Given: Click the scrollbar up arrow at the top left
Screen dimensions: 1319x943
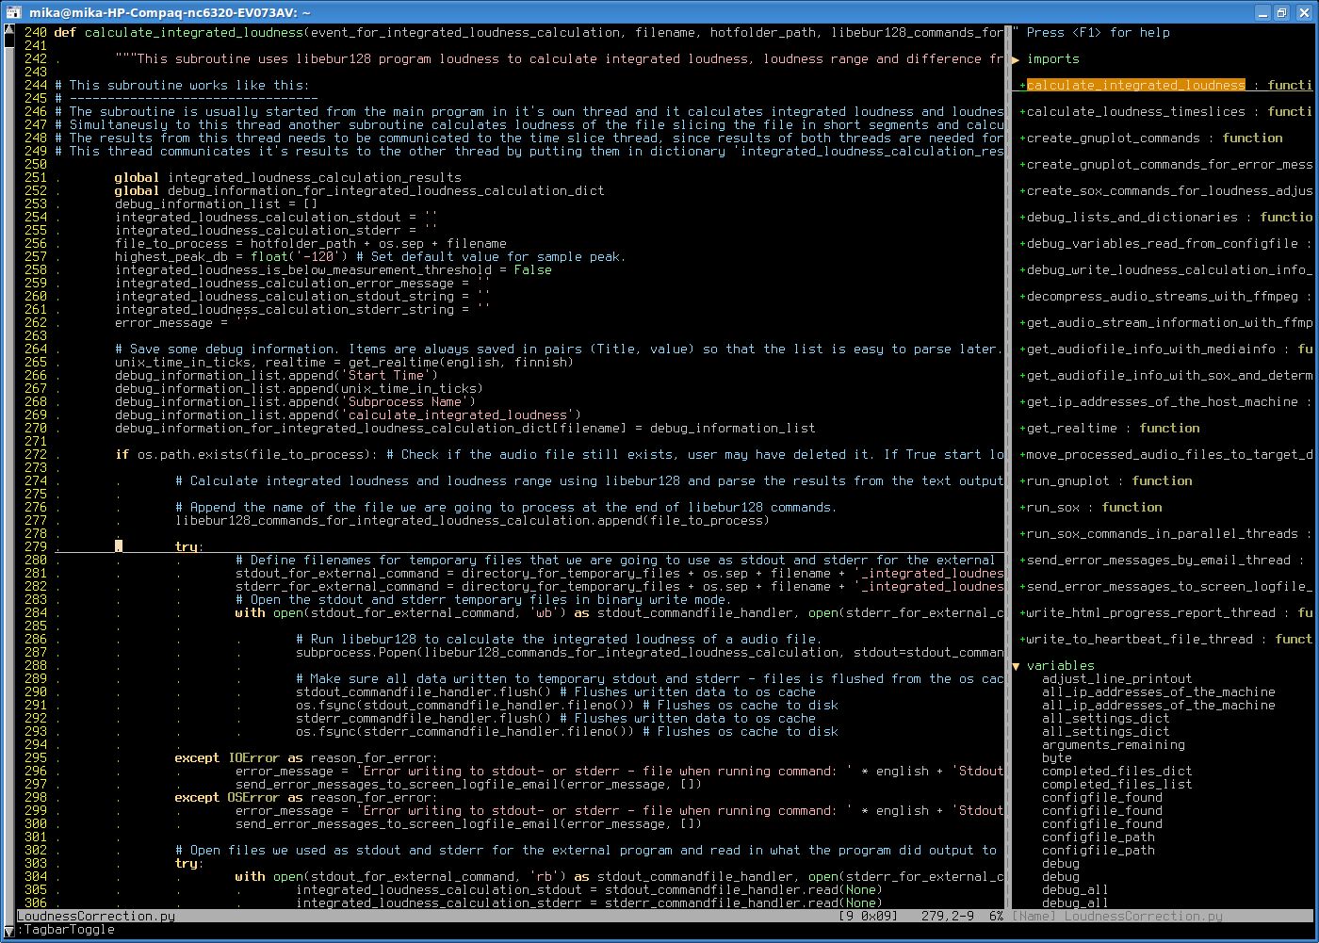Looking at the screenshot, I should coord(9,31).
